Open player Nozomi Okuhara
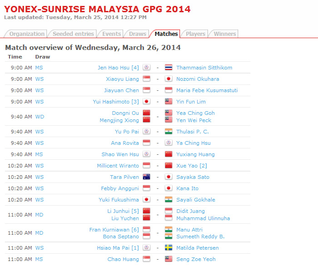 (198, 79)
